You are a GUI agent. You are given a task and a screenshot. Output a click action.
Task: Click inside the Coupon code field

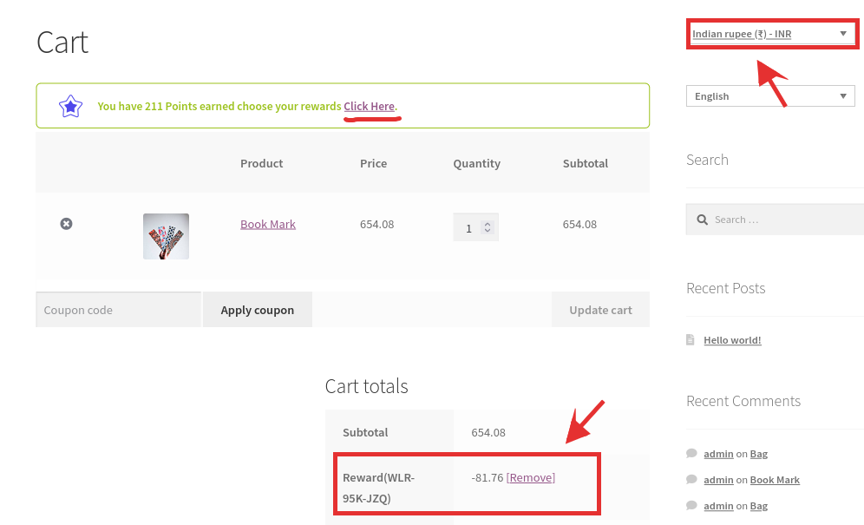point(117,309)
